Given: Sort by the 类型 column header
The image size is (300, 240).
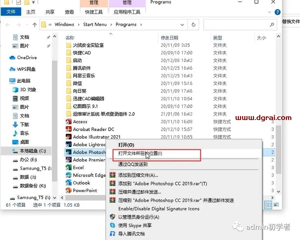Looking at the screenshot, I should pyautogui.click(x=218, y=38).
